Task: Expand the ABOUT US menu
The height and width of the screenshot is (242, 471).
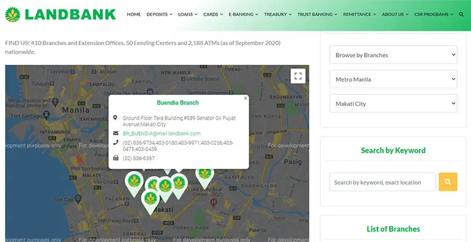Action: point(395,14)
